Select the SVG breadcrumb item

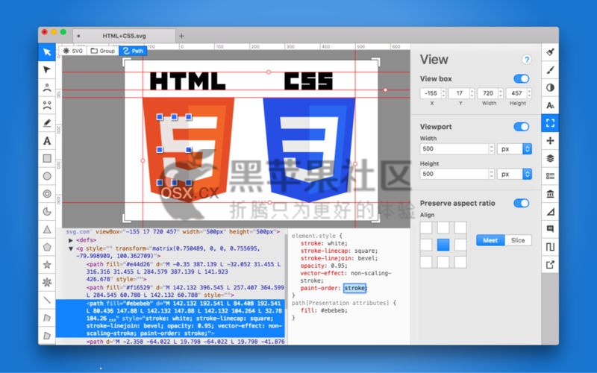pos(72,51)
